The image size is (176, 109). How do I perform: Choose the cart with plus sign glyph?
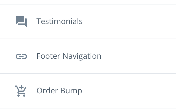click(21, 91)
